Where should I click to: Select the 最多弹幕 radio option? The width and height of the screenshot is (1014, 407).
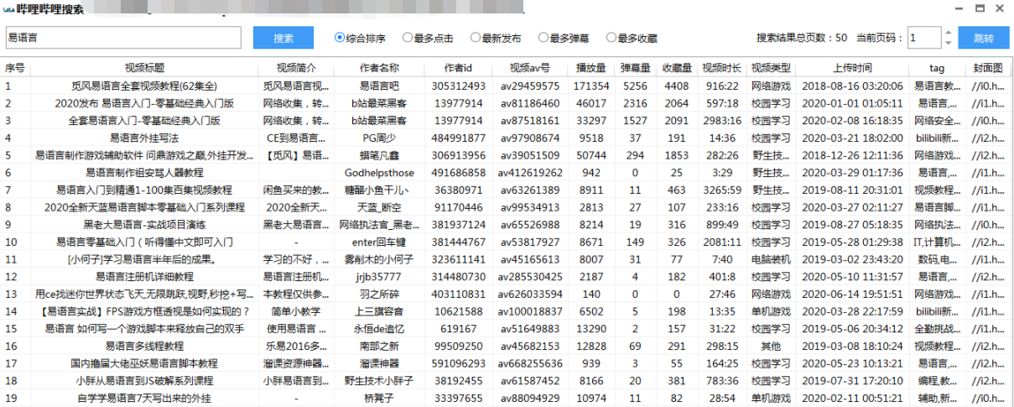(564, 38)
